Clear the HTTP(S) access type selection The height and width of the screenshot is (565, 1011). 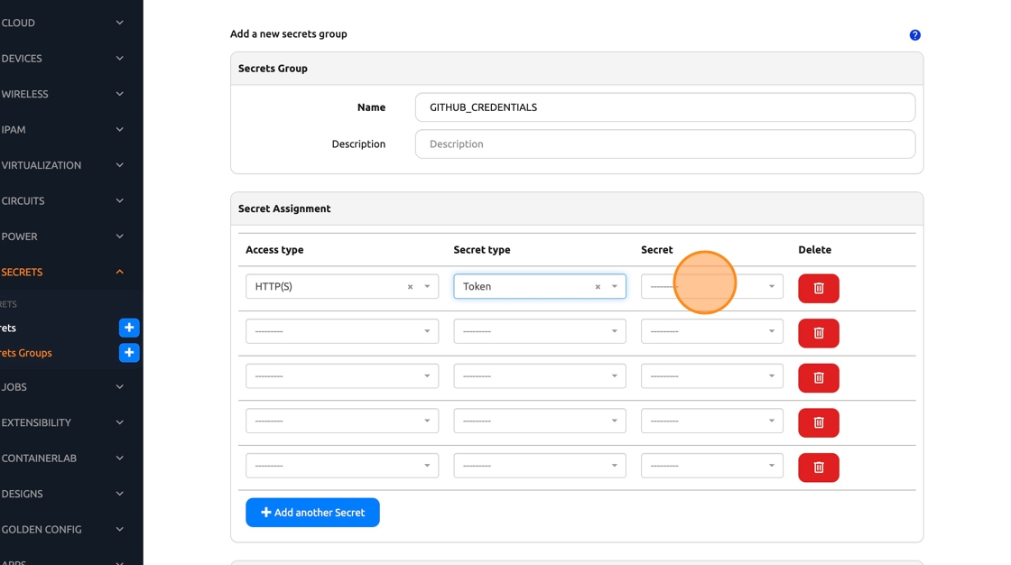click(410, 287)
